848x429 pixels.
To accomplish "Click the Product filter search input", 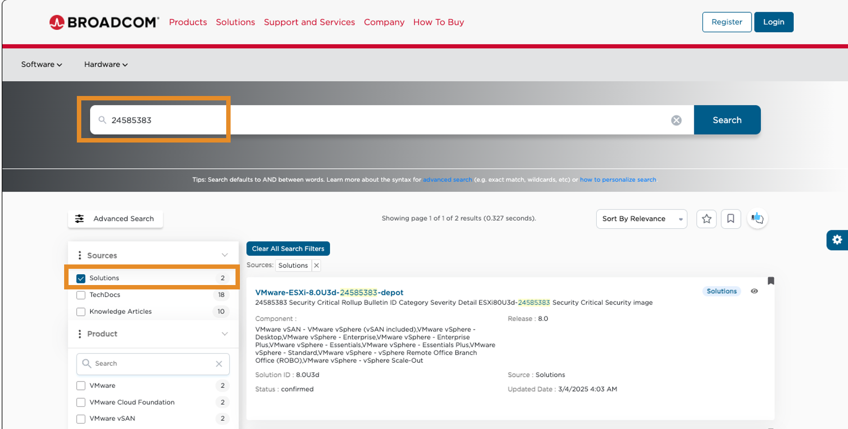I will 153,364.
